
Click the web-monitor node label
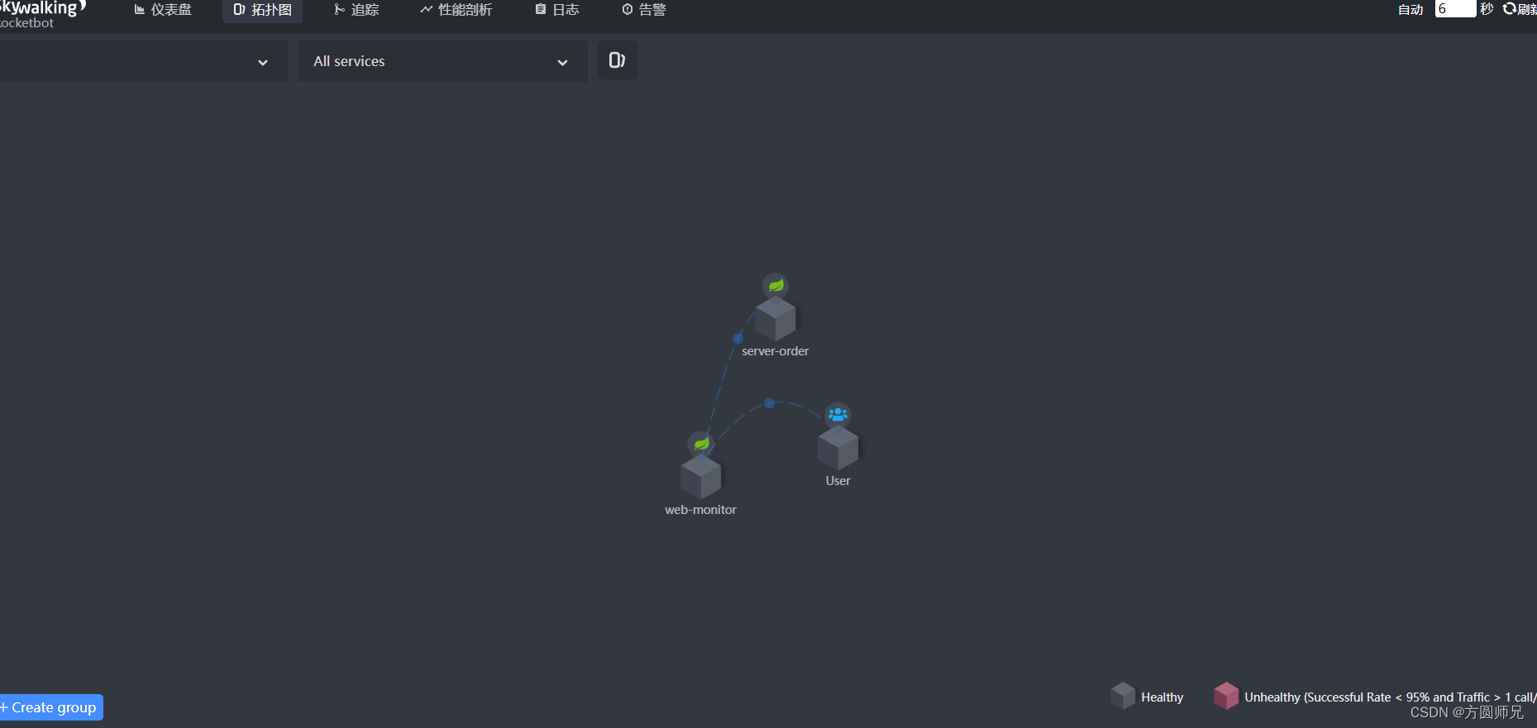tap(701, 510)
